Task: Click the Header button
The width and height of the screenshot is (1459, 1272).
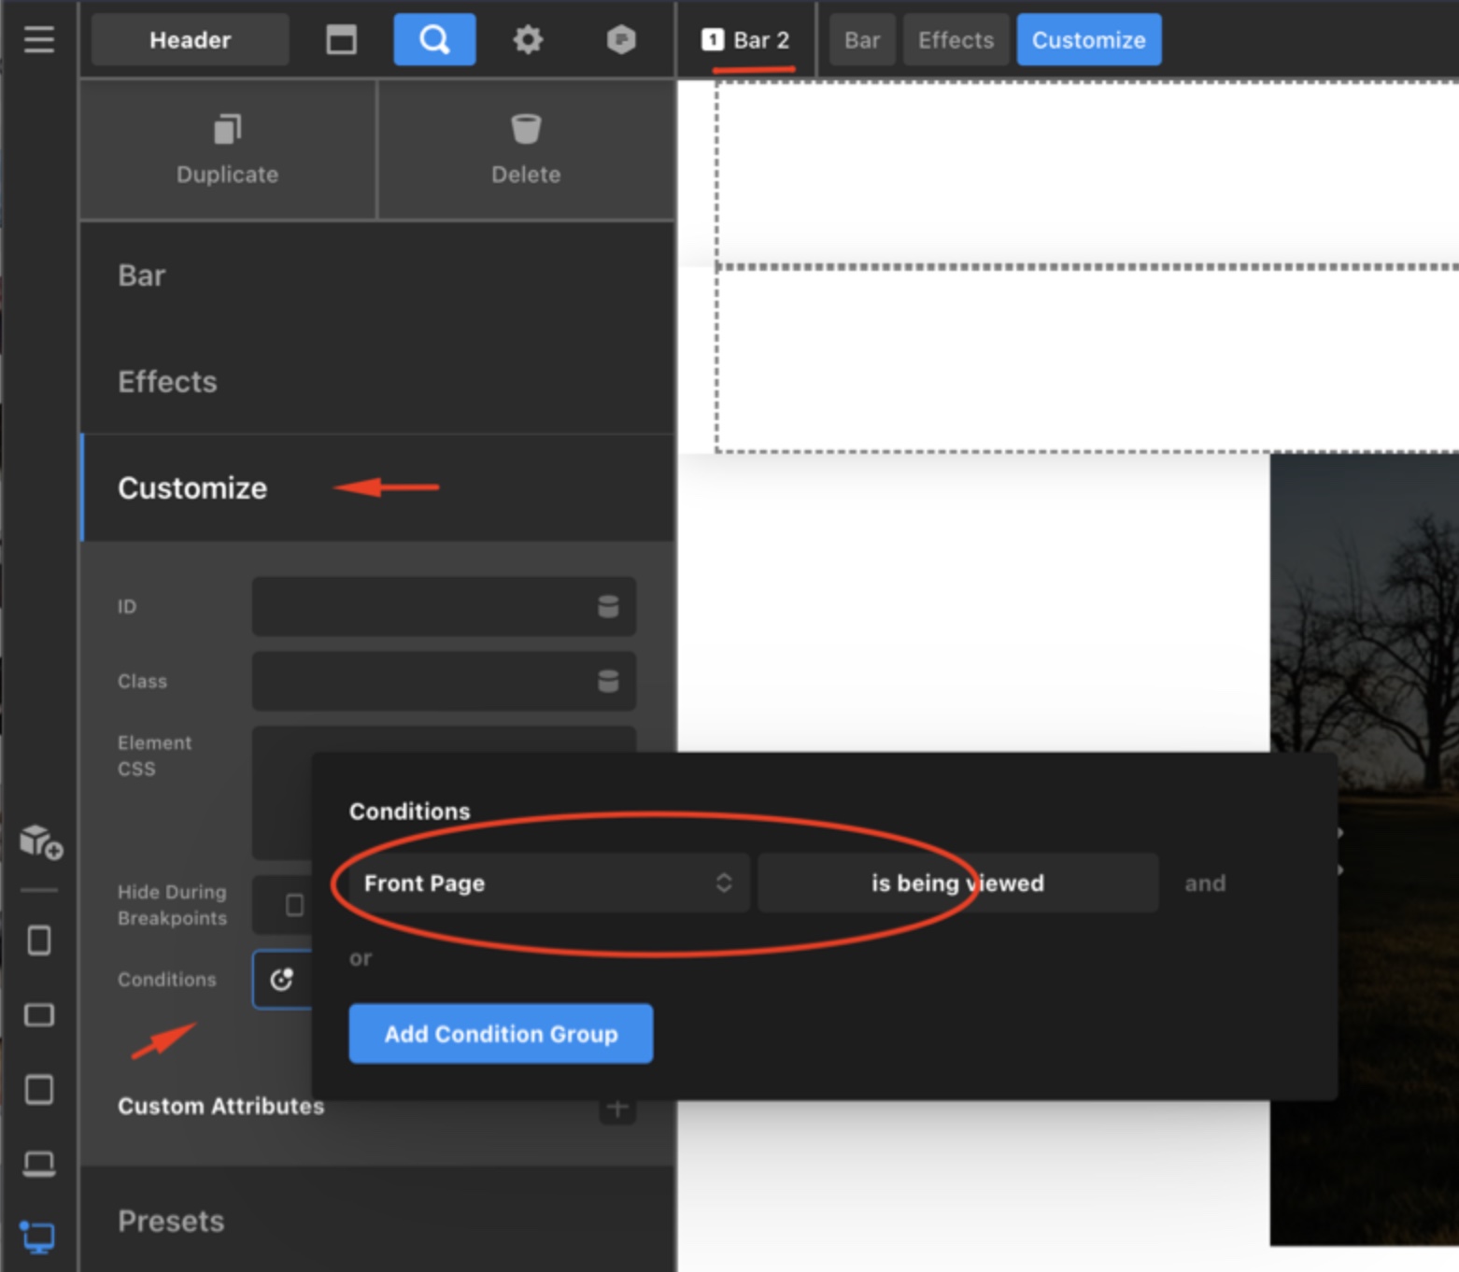Action: (190, 40)
